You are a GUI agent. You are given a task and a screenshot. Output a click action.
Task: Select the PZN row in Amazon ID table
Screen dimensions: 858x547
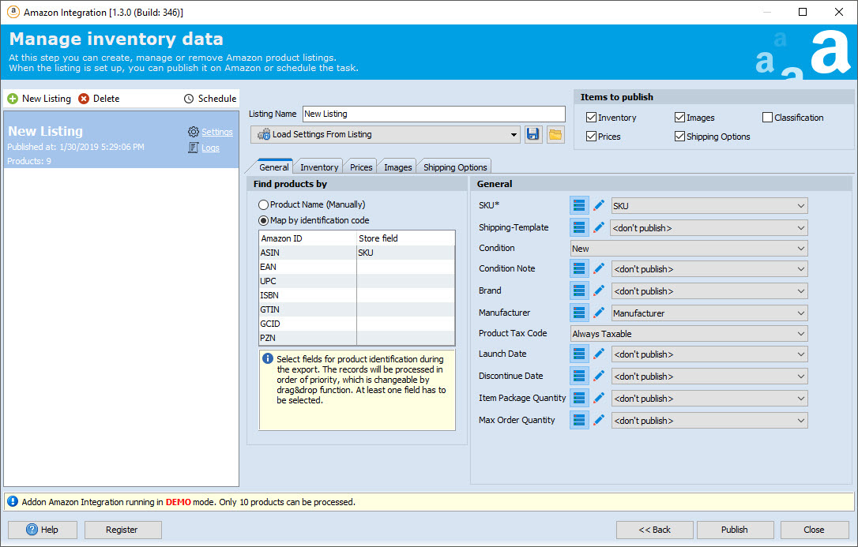(x=356, y=338)
